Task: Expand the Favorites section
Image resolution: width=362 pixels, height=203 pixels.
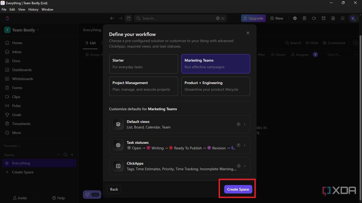Action: [12, 146]
